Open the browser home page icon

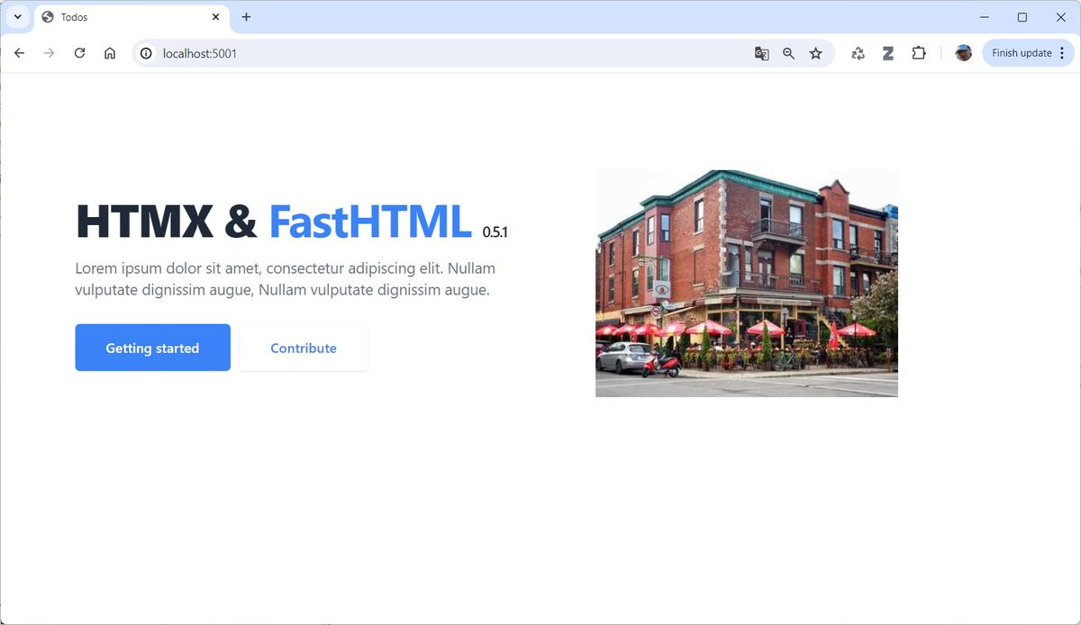click(110, 53)
